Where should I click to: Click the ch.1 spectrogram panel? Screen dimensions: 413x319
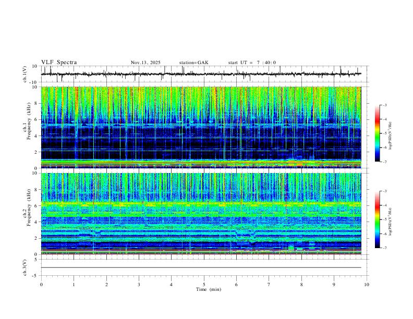click(201, 127)
